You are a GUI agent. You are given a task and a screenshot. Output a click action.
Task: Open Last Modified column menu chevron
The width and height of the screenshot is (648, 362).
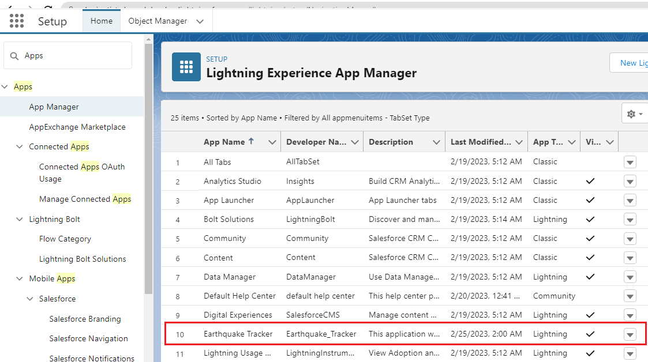tap(519, 142)
